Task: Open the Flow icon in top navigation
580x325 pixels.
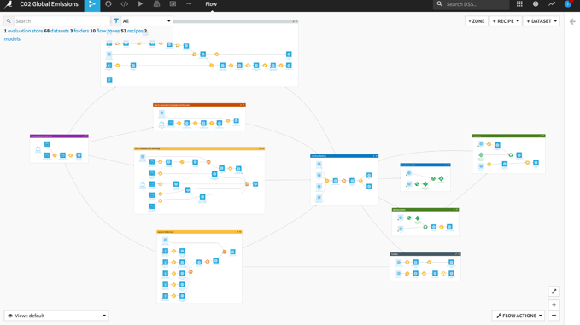Action: pos(92,4)
